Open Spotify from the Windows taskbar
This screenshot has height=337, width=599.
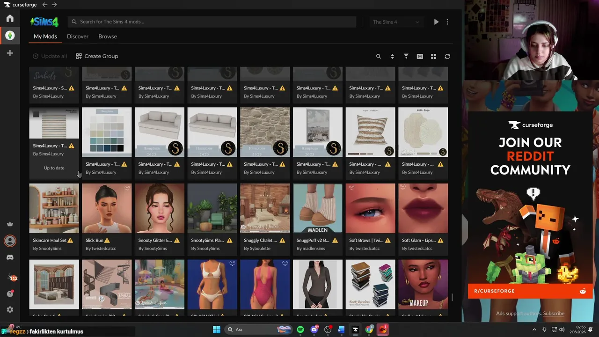pos(300,330)
